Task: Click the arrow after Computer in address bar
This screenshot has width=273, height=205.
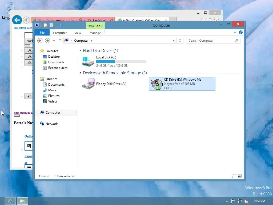Action: (92, 41)
